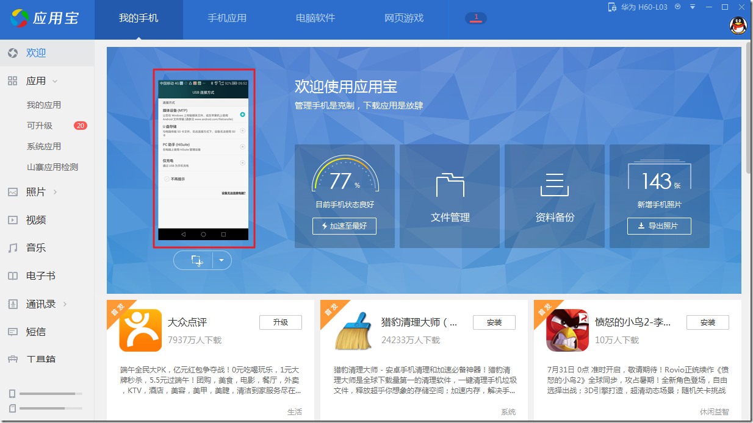Click the 短信 message icon in sidebar
The width and height of the screenshot is (753, 423).
12,332
